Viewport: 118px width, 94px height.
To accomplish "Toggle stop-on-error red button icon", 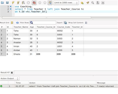I will click(x=34, y=3).
